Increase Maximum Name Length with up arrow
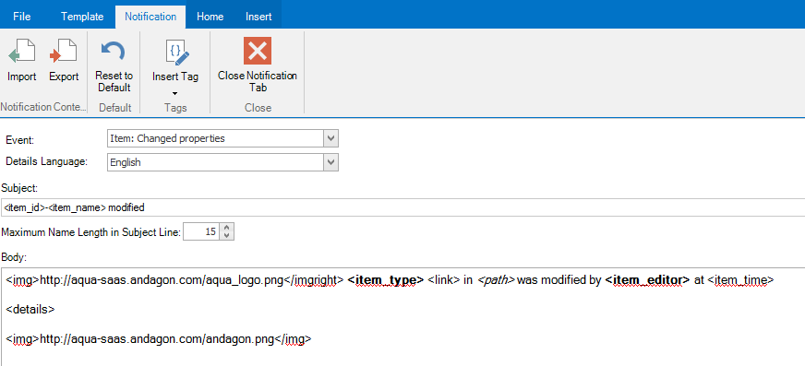Screen dimensions: 805x366 pyautogui.click(x=227, y=227)
